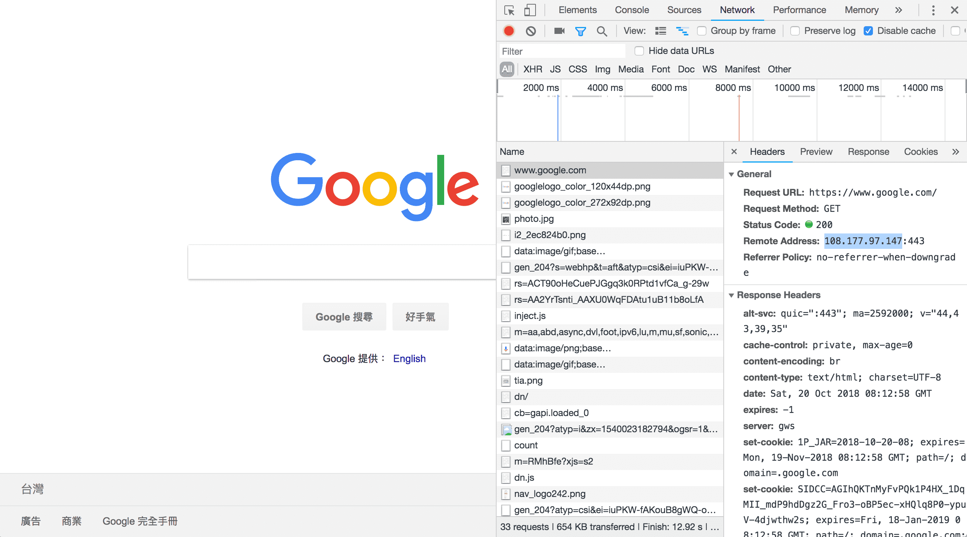Stop recording network log with red button
Image resolution: width=967 pixels, height=537 pixels.
point(509,31)
